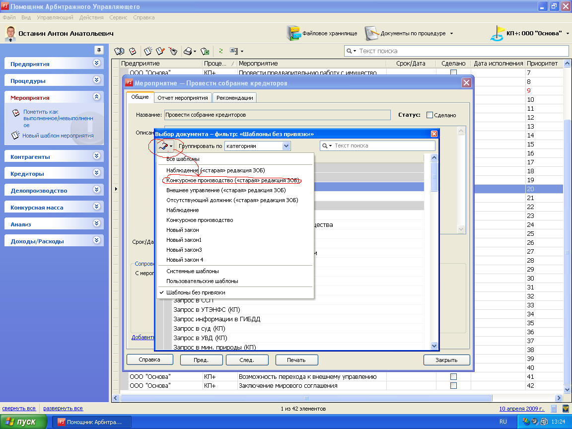Click the Пред. button

point(202,360)
